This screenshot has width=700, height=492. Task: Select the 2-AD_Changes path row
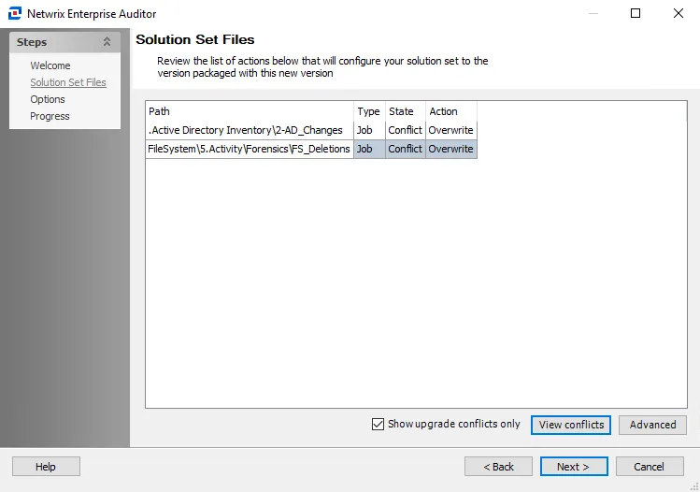pos(250,130)
